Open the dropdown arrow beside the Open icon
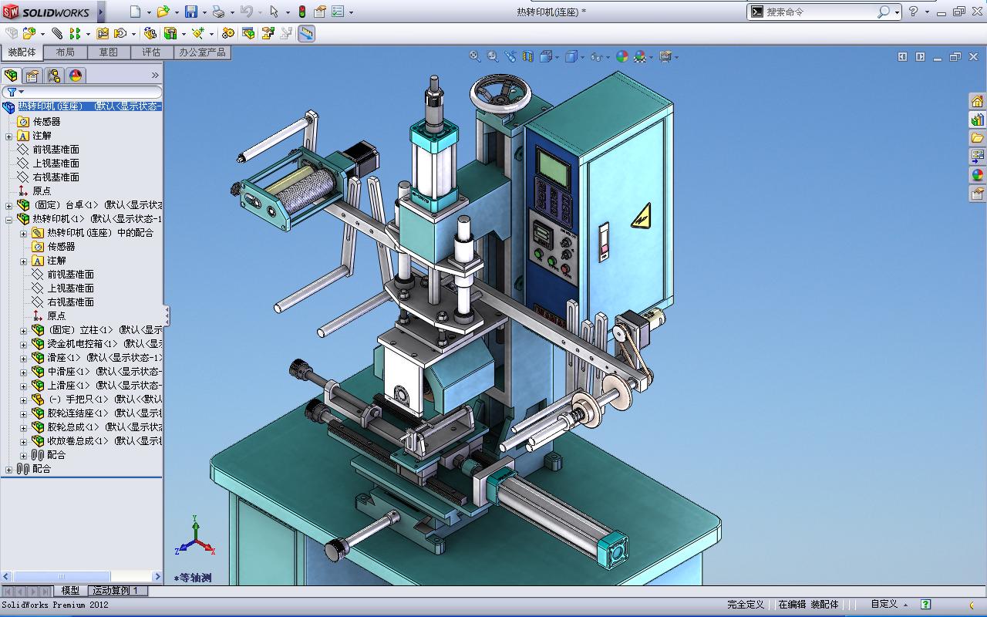Image resolution: width=987 pixels, height=617 pixels. [x=177, y=12]
